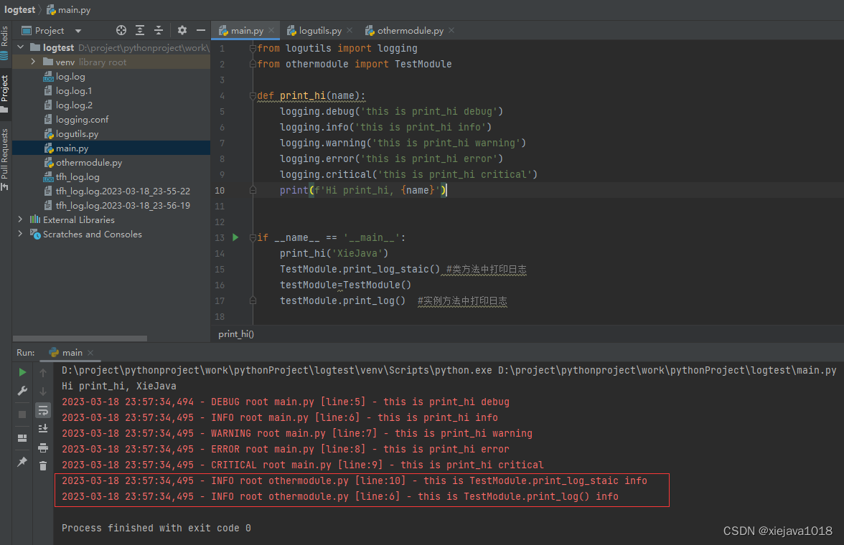This screenshot has height=545, width=844.
Task: Toggle Project side tool window tab
Action: [x=5, y=94]
